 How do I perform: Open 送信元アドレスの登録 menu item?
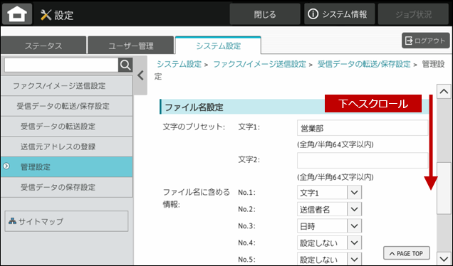(67, 147)
